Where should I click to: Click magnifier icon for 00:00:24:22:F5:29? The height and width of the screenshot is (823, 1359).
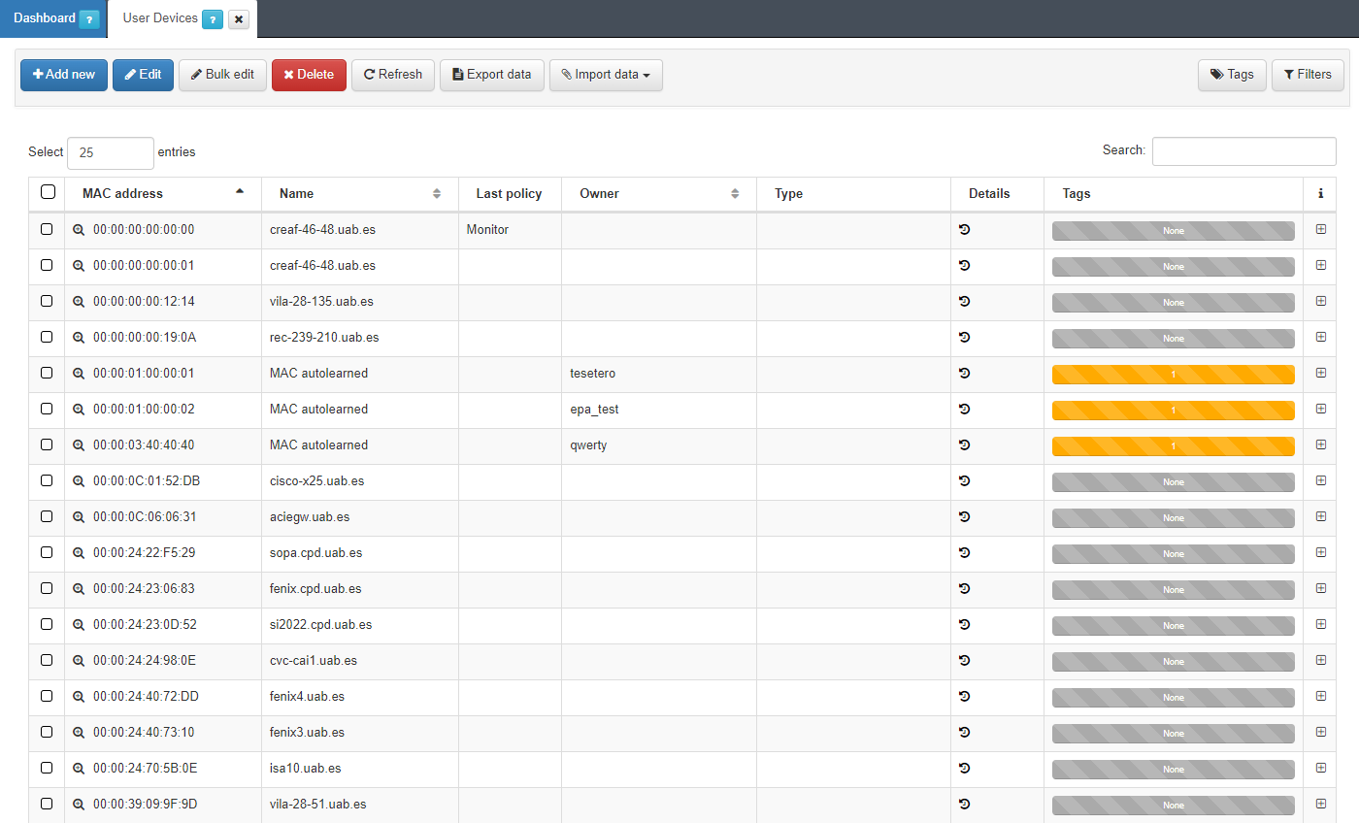[80, 553]
